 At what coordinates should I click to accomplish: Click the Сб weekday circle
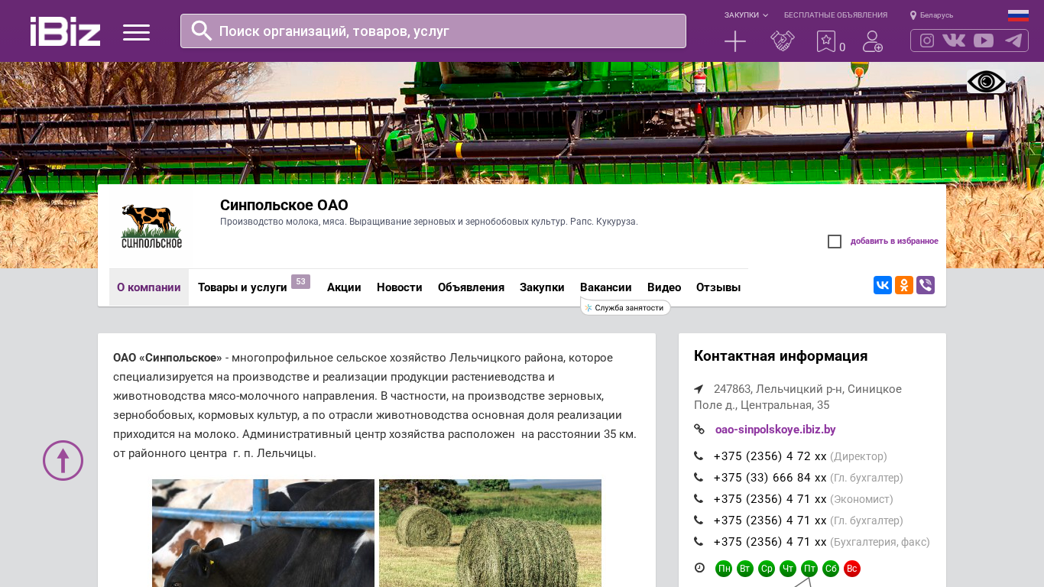pyautogui.click(x=831, y=569)
